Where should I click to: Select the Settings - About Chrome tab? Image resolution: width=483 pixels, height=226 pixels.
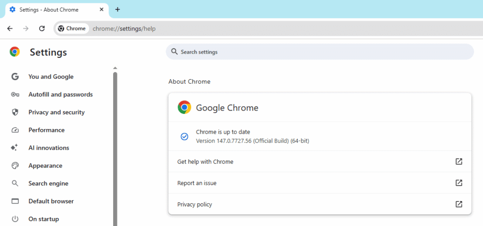coord(57,10)
